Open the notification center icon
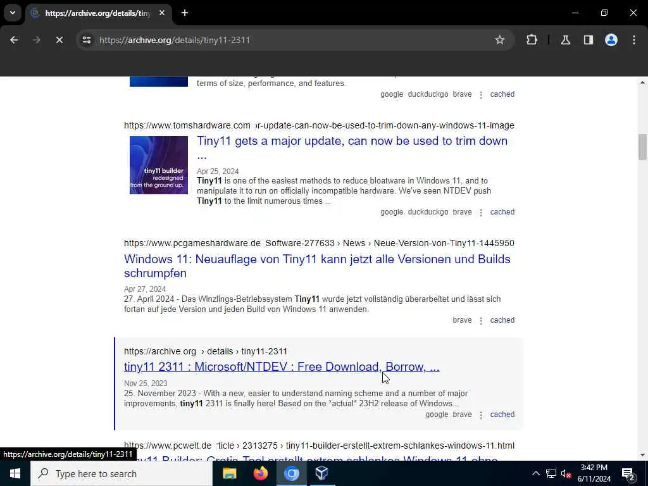The height and width of the screenshot is (486, 648). click(628, 473)
